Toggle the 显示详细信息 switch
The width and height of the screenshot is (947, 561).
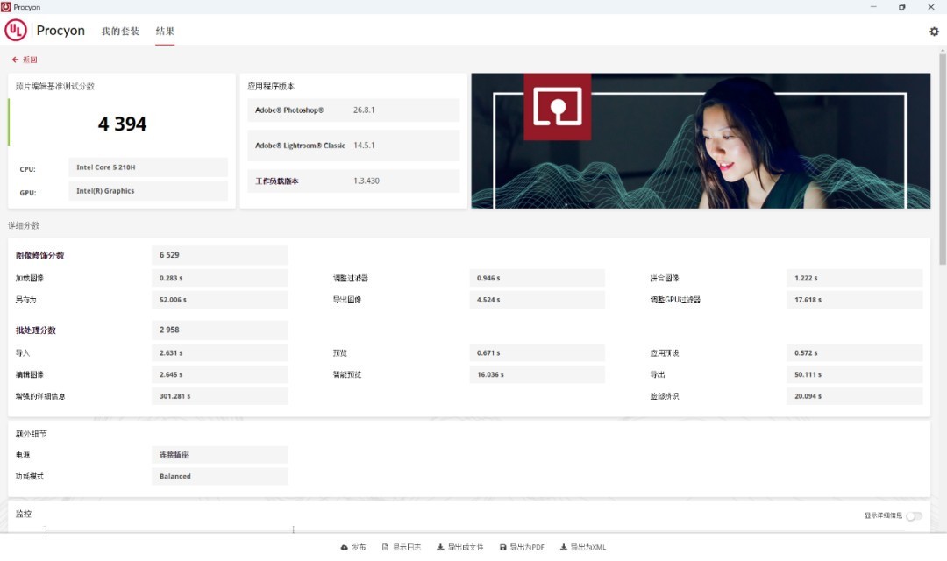pyautogui.click(x=914, y=515)
